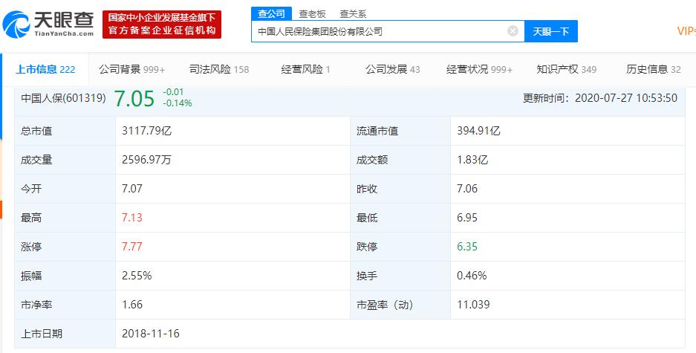Open the 历史信息 32 tab
696x353 pixels.
654,69
